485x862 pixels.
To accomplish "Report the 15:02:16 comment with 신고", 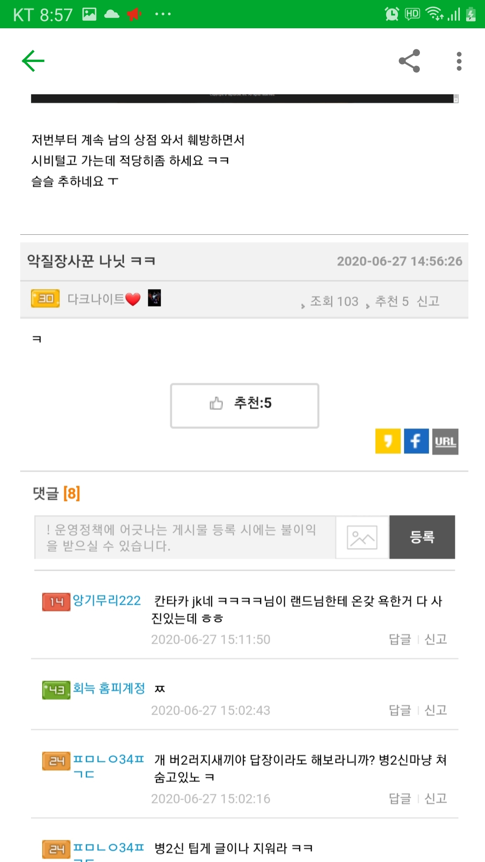I will point(436,799).
